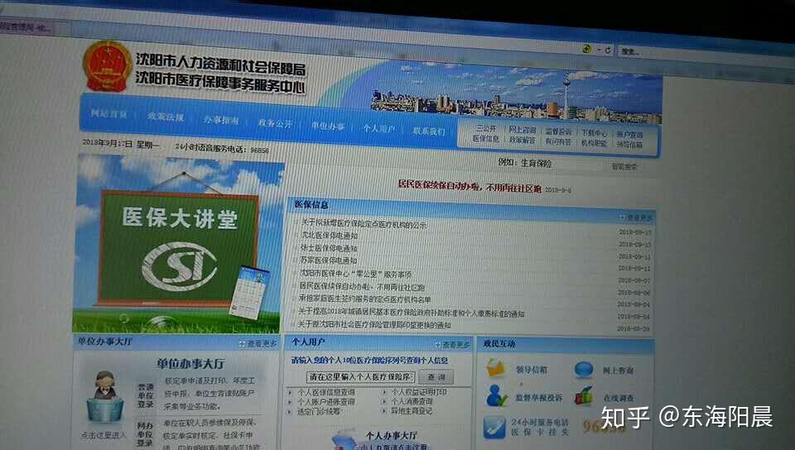
Task: Open the 政策法规 menu item
Action: 166,117
